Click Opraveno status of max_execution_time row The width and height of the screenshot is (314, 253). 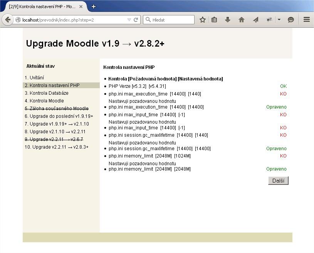[x=276, y=107]
